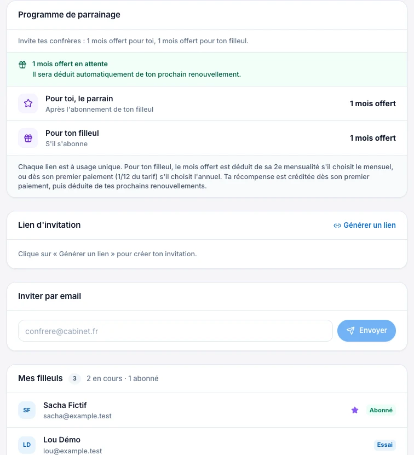Generate an invitation link with "Générer un lien"
Viewport: 414px width, 455px height.
pos(365,225)
